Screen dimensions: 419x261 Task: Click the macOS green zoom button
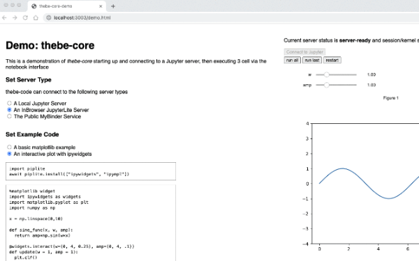tap(19, 5)
